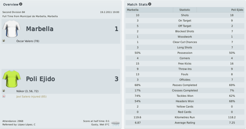Open the Overview panel dropdown arrow
The image size is (246, 129).
[21, 4]
